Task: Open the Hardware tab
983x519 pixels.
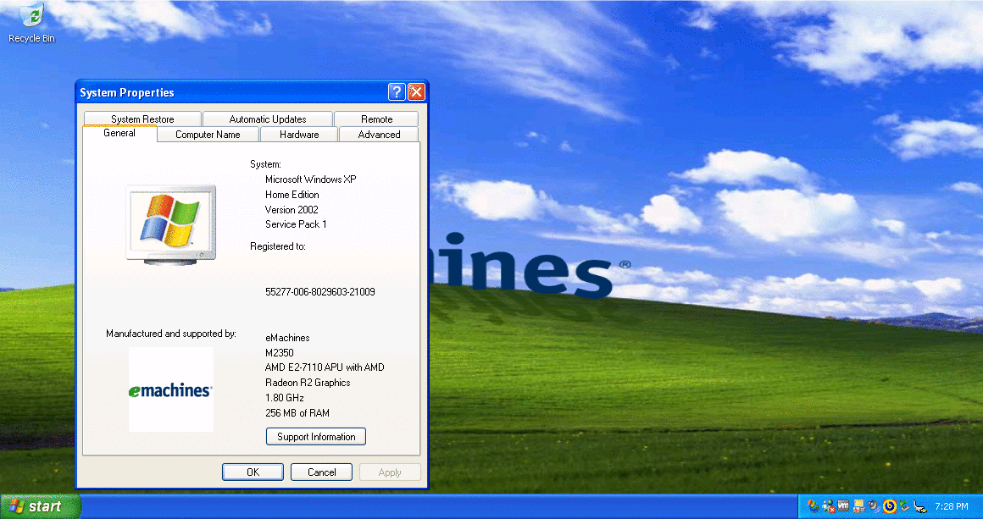Action: pos(299,135)
